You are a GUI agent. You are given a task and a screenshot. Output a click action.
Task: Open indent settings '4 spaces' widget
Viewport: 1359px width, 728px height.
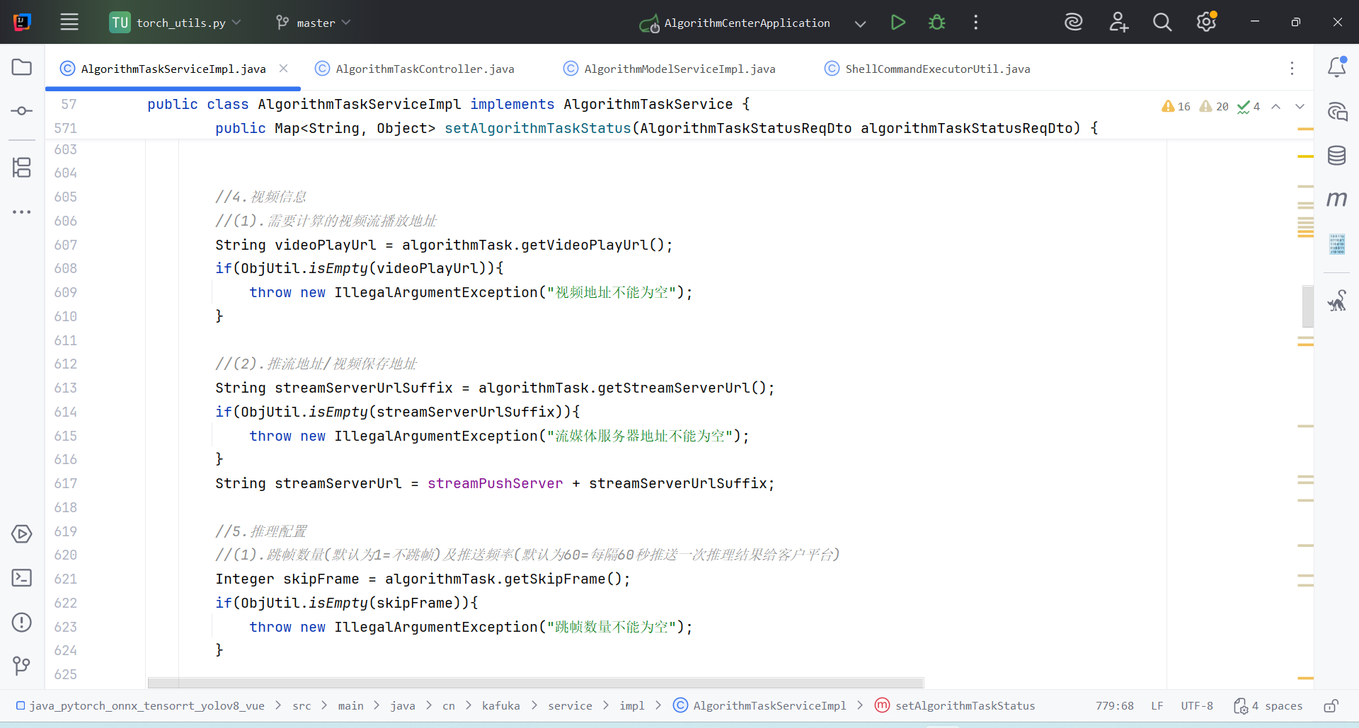1268,705
